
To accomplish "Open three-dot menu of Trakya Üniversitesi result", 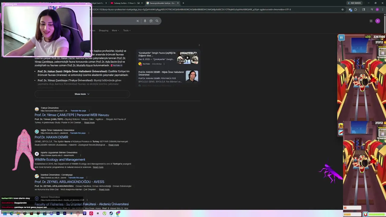I will tap(89, 111).
